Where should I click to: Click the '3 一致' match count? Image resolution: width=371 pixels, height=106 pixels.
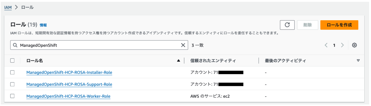coord(197,45)
